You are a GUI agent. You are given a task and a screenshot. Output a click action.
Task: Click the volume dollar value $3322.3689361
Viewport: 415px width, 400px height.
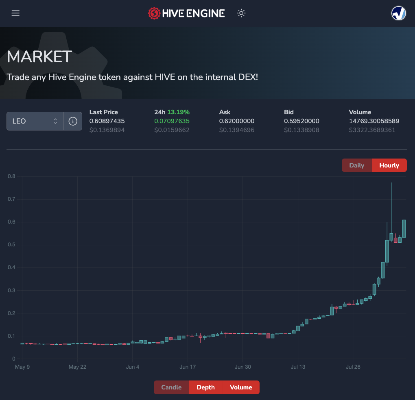pos(372,130)
